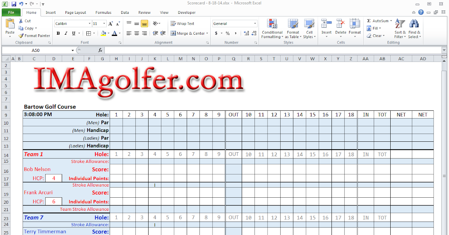Select column AA header
This screenshot has width=449, height=235.
coord(366,59)
